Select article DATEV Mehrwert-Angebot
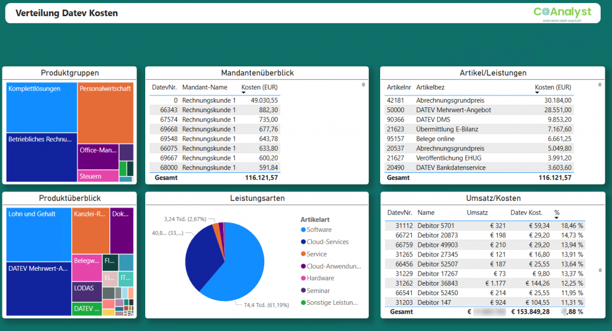Screen dimensions: 612x331 coord(479,110)
